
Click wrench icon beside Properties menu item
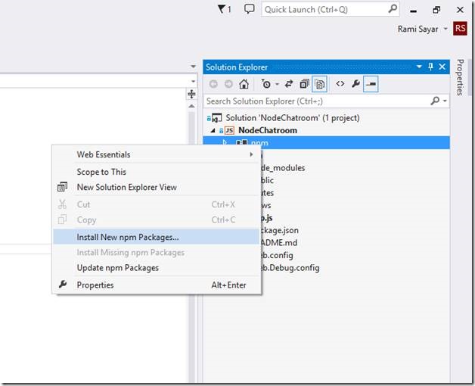63,285
